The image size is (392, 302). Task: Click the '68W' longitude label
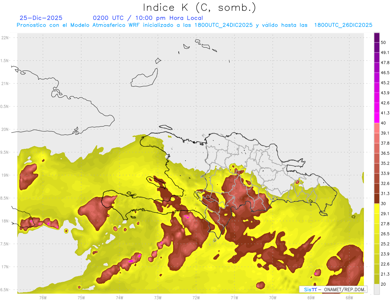coord(349,298)
